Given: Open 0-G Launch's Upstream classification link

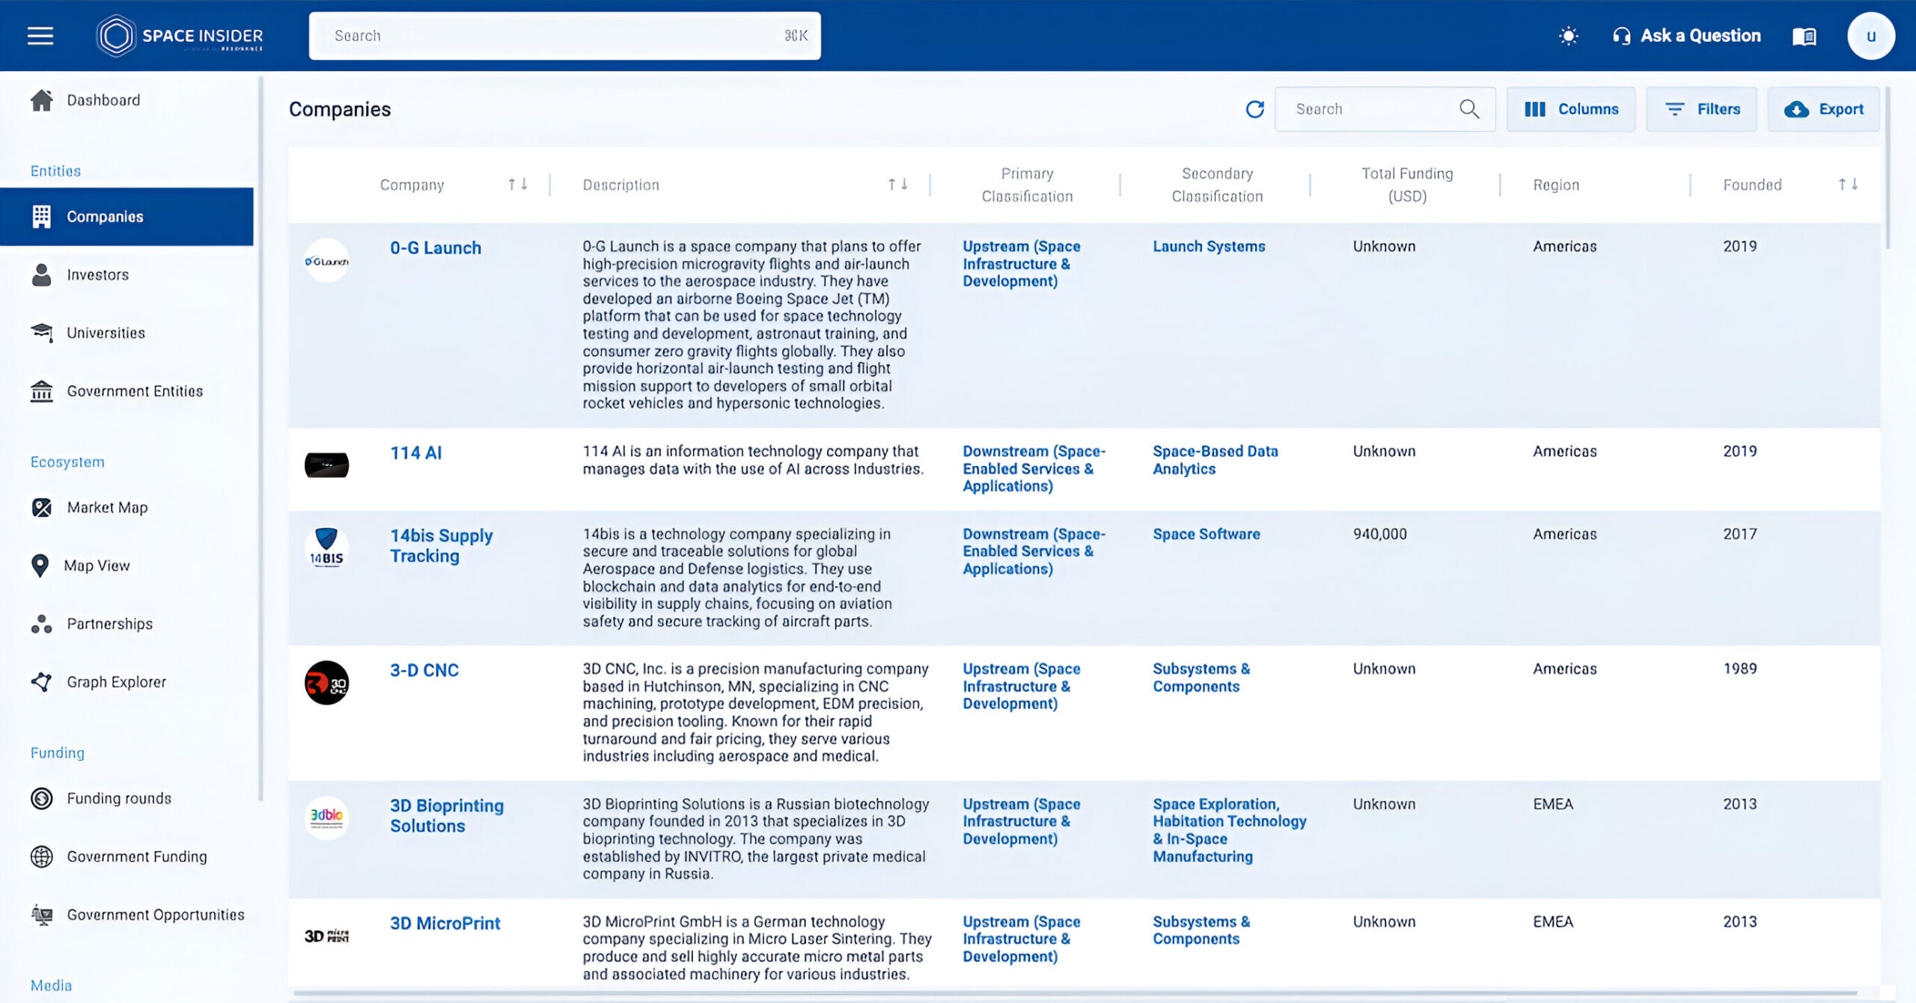Looking at the screenshot, I should [x=1022, y=263].
